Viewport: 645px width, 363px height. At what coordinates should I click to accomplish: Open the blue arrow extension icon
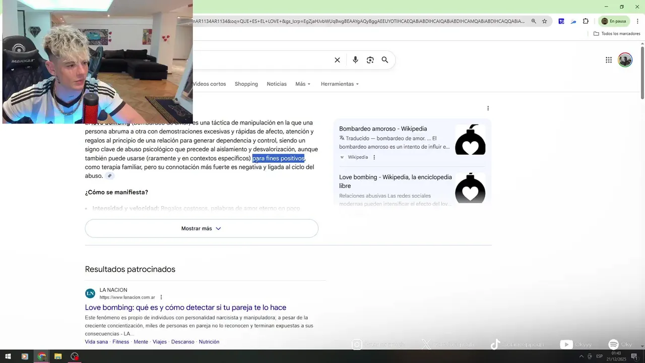coord(561,21)
